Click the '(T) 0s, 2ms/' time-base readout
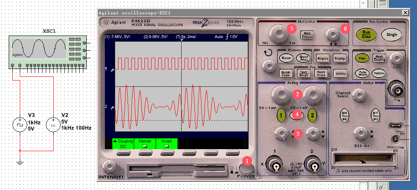Screen dimensions: 417x190 pyautogui.click(x=186, y=37)
